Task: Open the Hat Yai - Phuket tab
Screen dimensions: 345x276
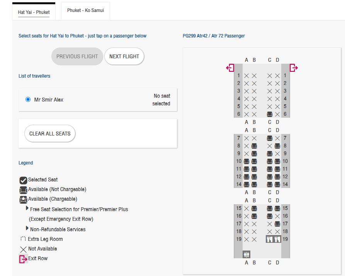Action: tap(34, 12)
